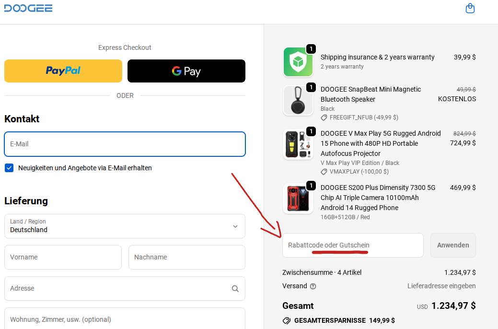Screen dimensions: 498x329
Task: Click the SnapBeat Mini speaker thumbnail
Action: click(x=298, y=100)
